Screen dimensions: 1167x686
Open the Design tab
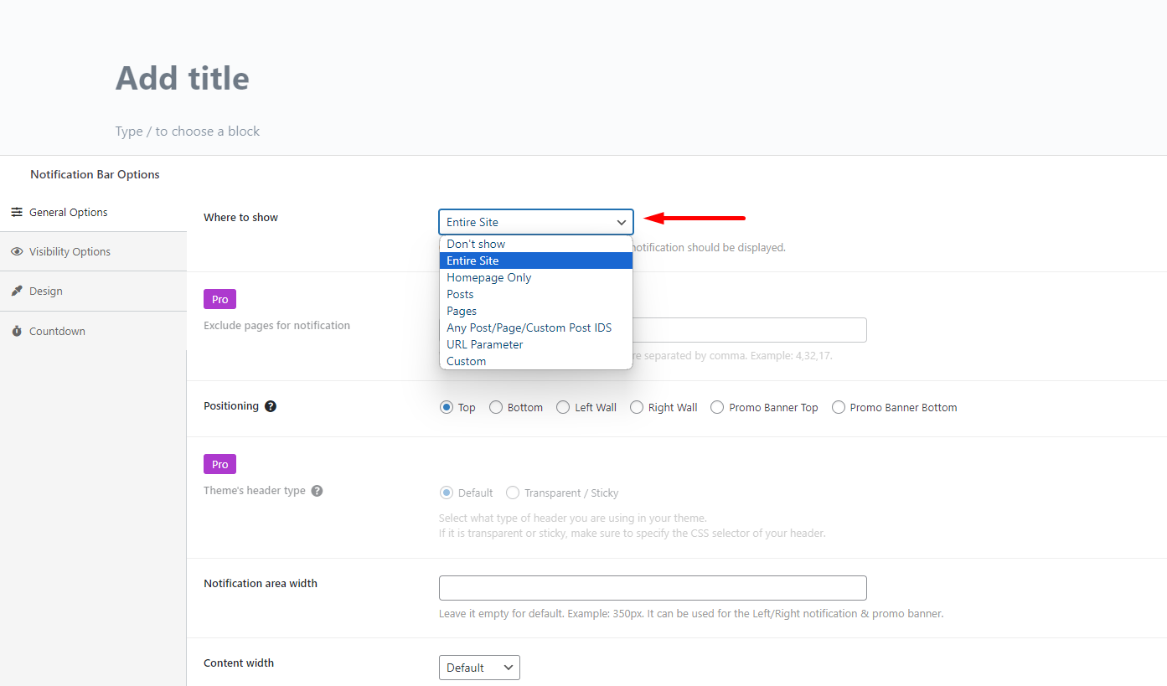point(46,291)
